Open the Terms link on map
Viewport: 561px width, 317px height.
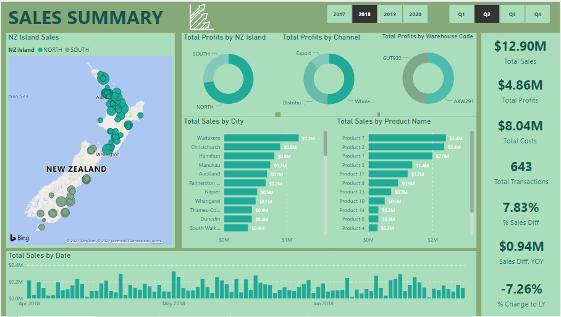[156, 241]
